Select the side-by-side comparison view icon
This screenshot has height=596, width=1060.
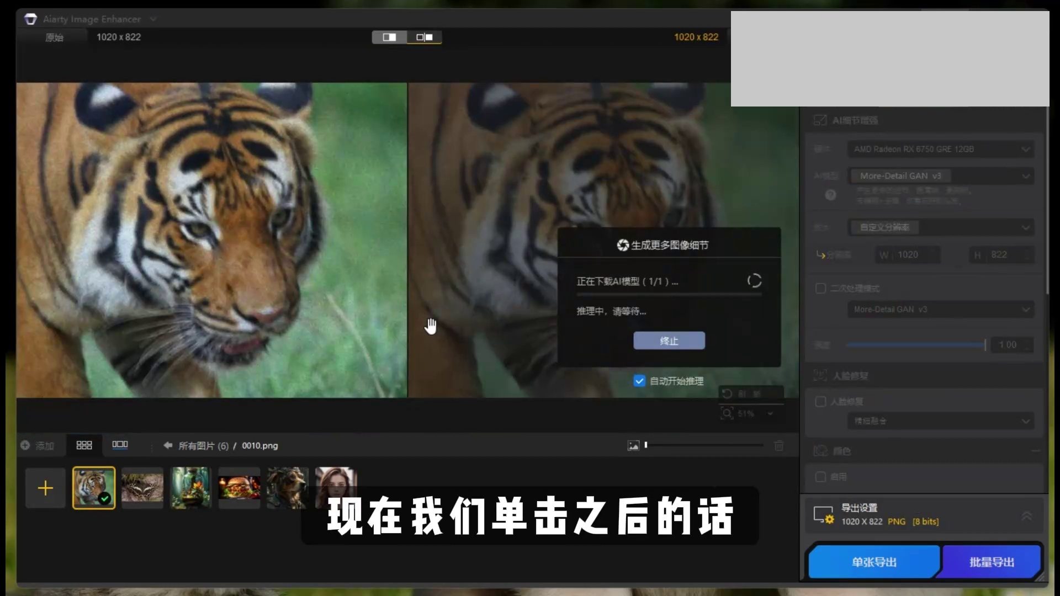tap(424, 37)
